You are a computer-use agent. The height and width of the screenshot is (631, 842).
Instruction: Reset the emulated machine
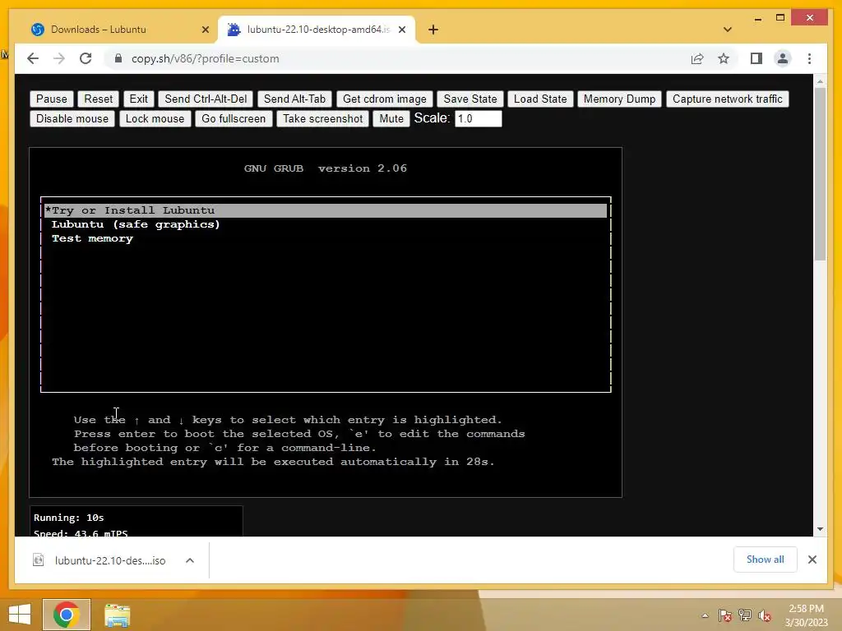99,99
